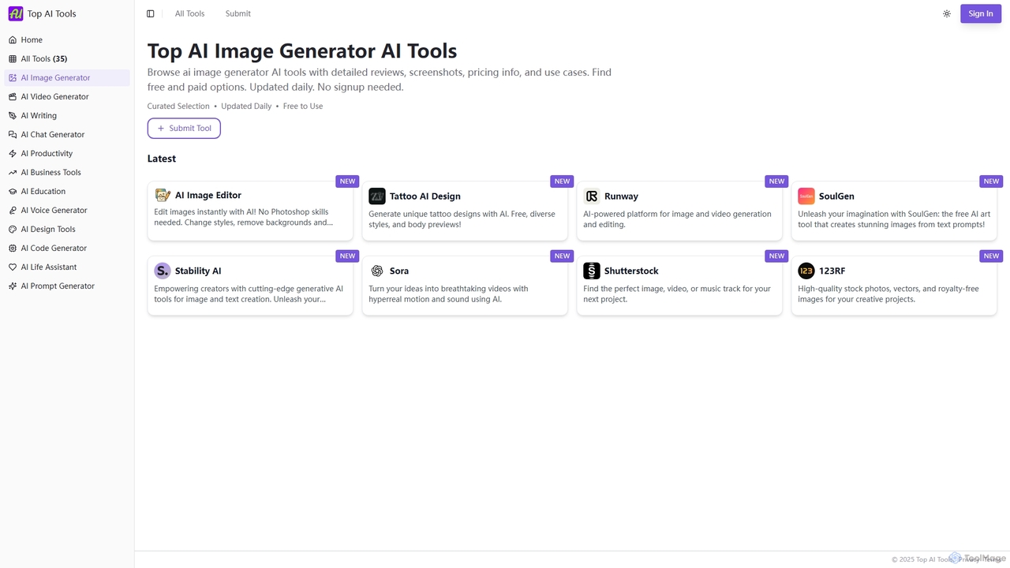Click the 123RF card logo
Screen dimensions: 1010x568
[x=806, y=271]
